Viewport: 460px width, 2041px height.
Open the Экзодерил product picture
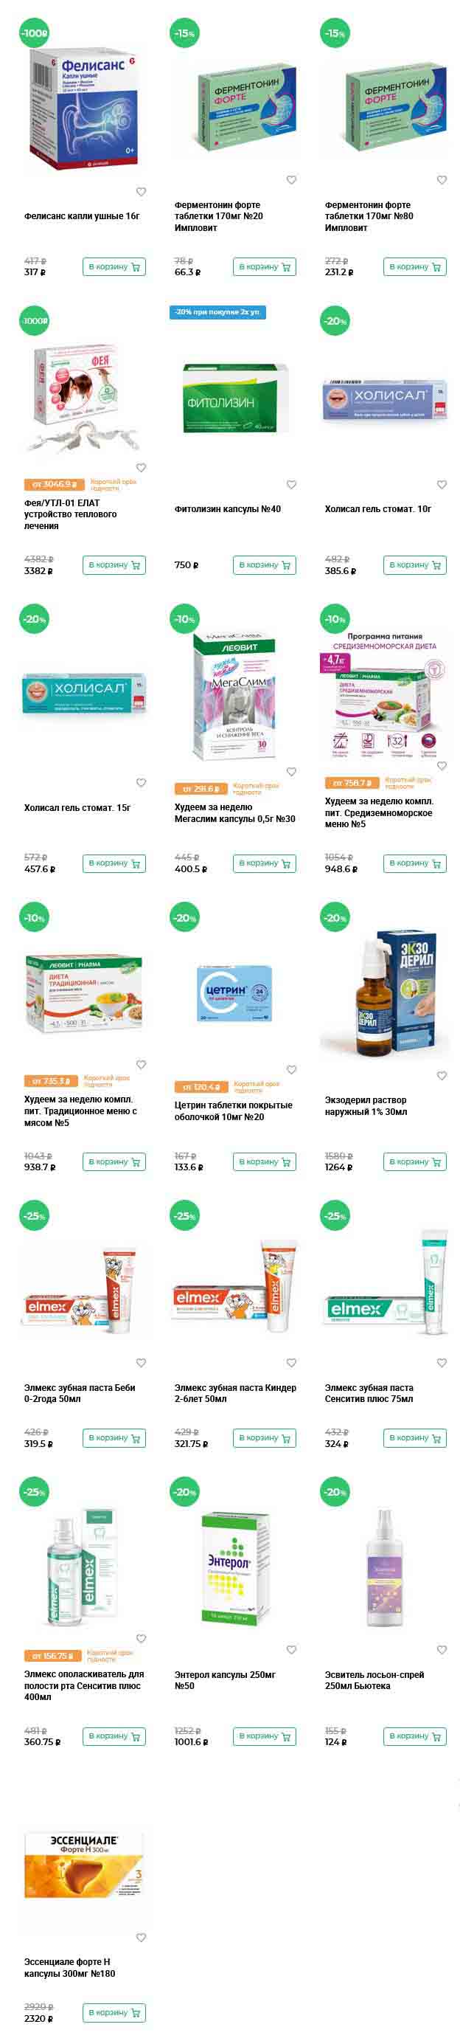pyautogui.click(x=385, y=992)
